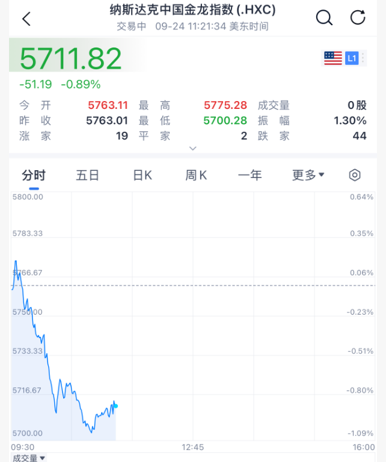Select the 一年 tab

click(250, 175)
